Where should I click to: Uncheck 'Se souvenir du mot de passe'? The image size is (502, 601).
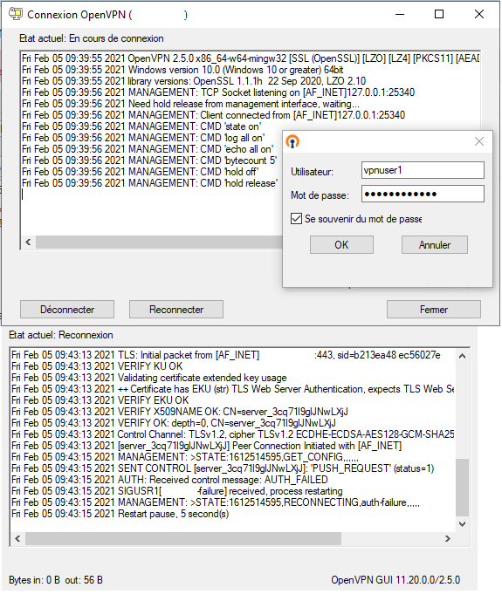(297, 219)
